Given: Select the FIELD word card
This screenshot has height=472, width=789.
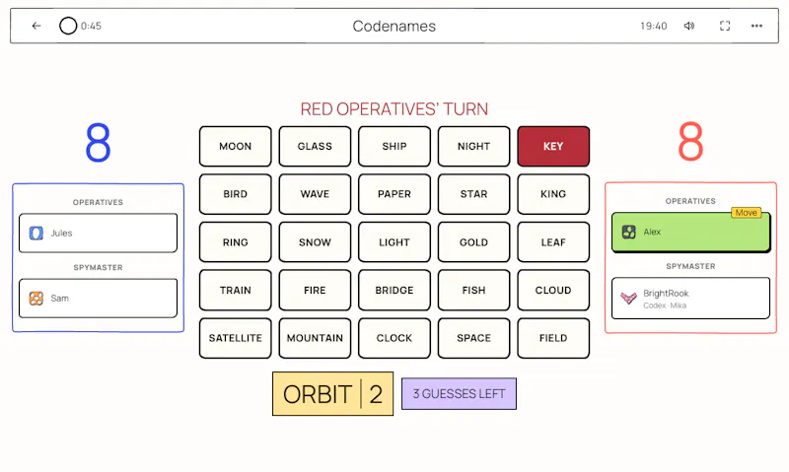Looking at the screenshot, I should pos(553,338).
